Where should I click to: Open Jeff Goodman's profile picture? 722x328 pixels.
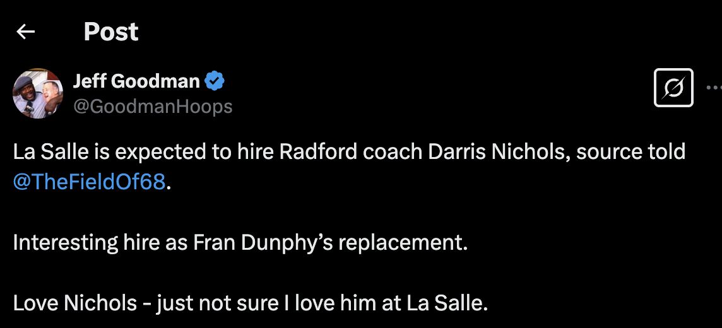(x=38, y=93)
